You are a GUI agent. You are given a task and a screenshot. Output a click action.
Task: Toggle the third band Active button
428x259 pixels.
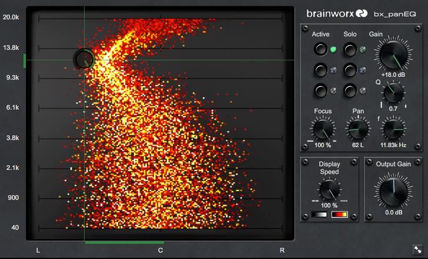click(320, 90)
